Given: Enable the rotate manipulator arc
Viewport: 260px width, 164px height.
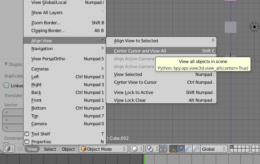Looking at the screenshot, I should pyautogui.click(x=188, y=149).
